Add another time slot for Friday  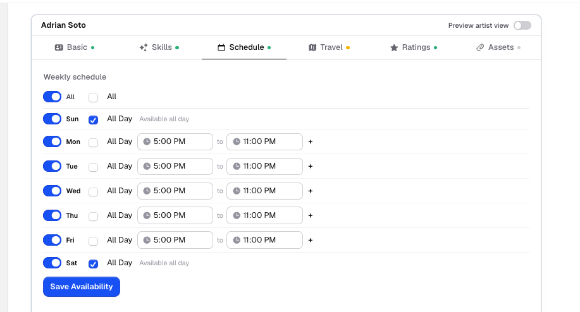coord(311,241)
